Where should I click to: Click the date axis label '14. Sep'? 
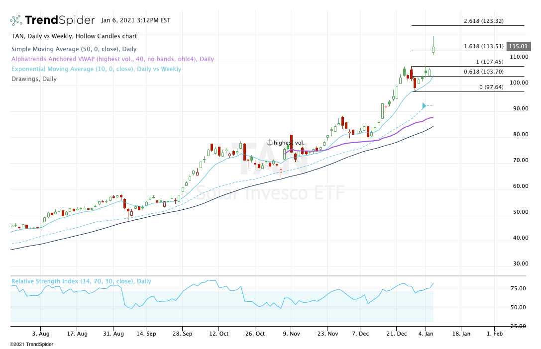[146, 334]
